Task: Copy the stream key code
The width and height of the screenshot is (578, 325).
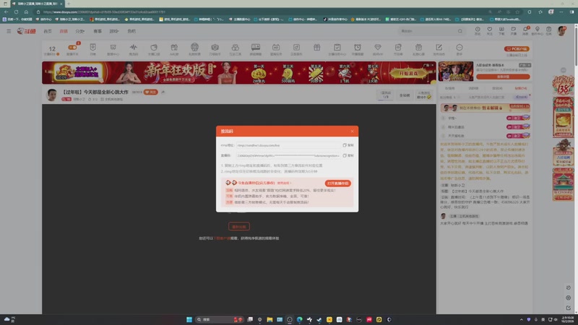Action: pos(348,155)
